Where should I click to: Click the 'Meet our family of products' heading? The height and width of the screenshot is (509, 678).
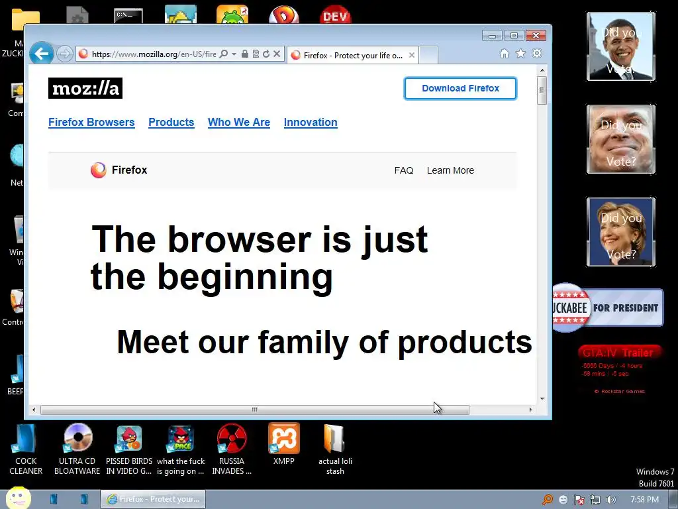pyautogui.click(x=324, y=342)
